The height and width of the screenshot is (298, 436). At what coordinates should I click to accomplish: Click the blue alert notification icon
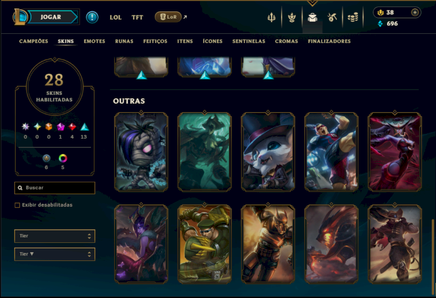click(92, 17)
